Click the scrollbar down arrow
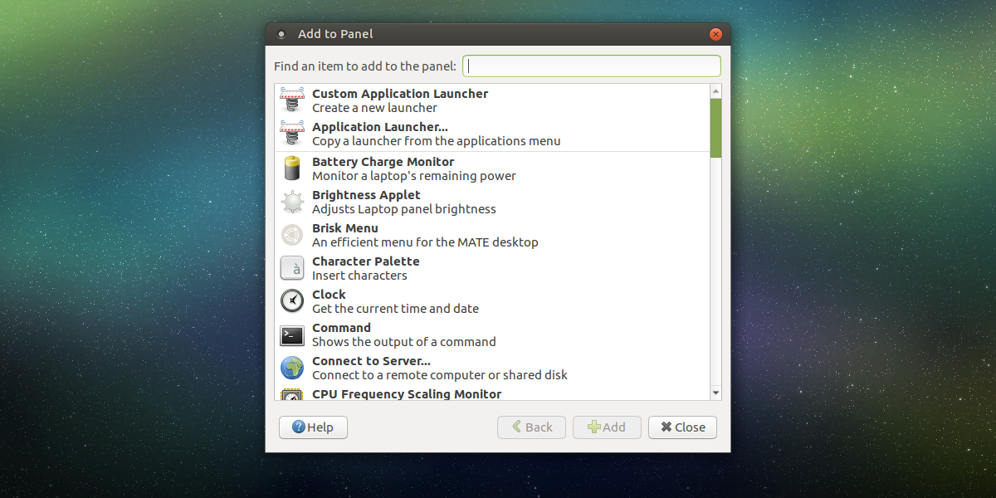The height and width of the screenshot is (498, 996). click(715, 393)
